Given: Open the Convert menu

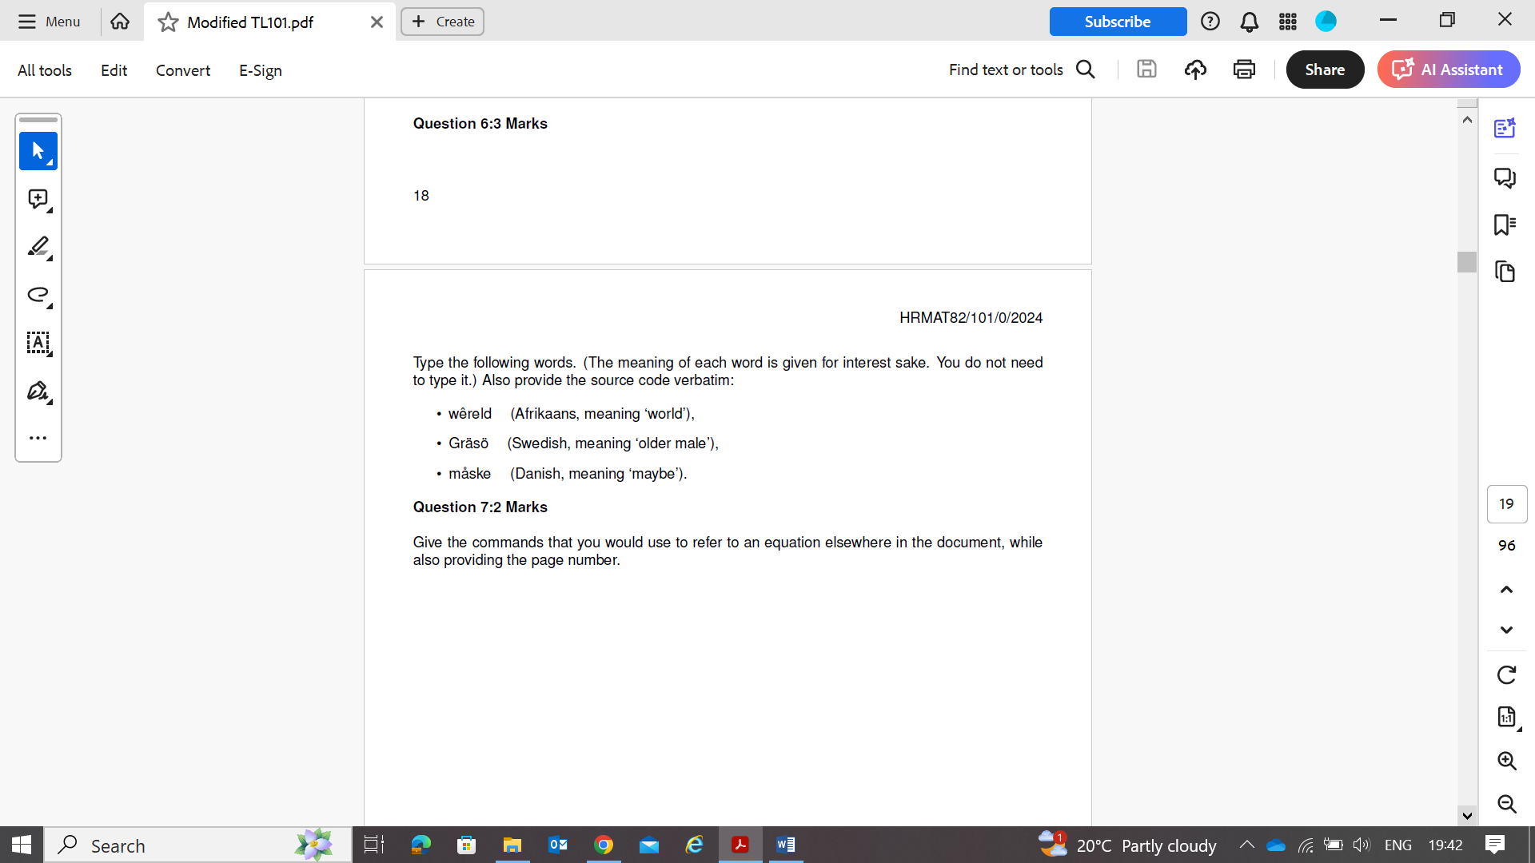Looking at the screenshot, I should (x=183, y=70).
